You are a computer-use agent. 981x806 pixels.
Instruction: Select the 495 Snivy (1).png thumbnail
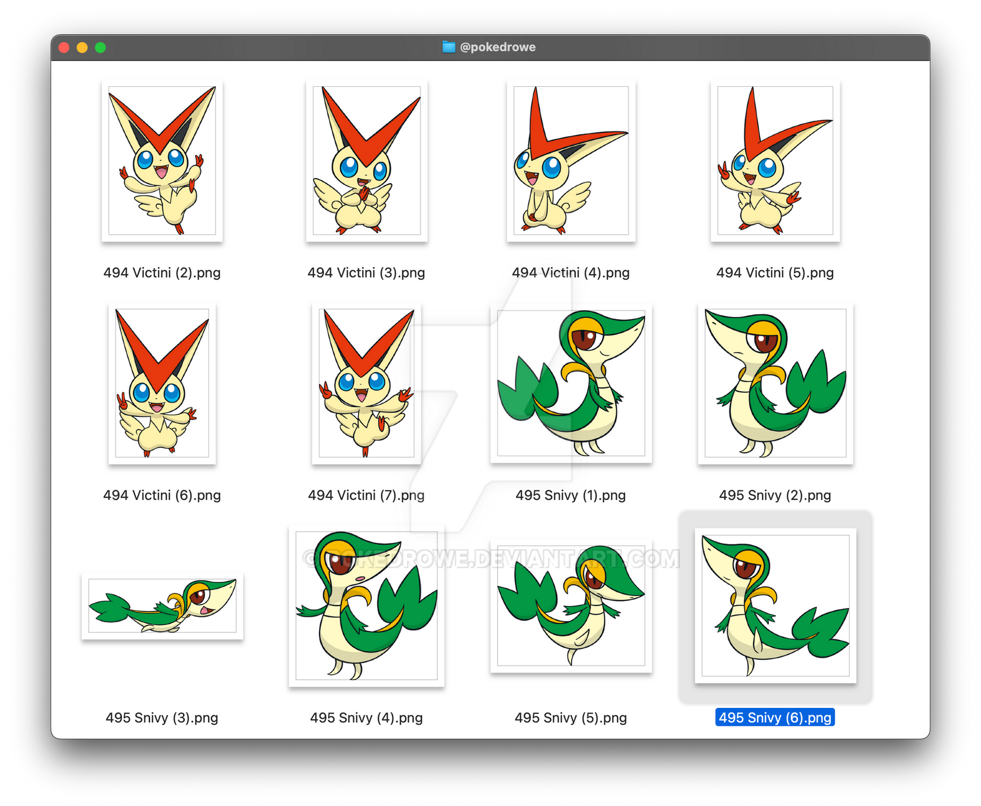571,383
